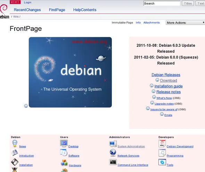Click the Hardware colored blocks icon
This screenshot has width=205, height=172.
64,162
